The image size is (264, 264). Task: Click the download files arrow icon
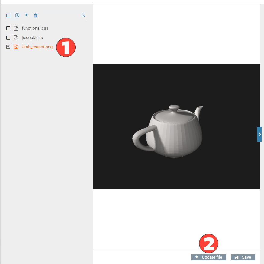click(26, 15)
